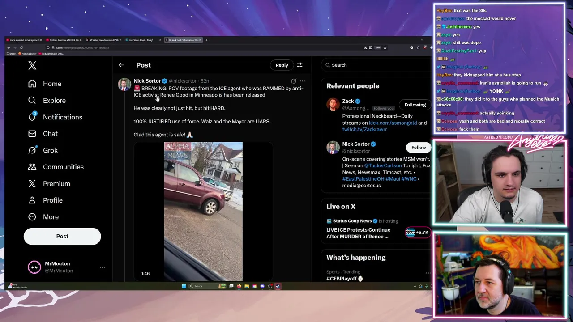Click Nick Sortor's post author avatar
Viewport: 573px width, 322px height.
pyautogui.click(x=124, y=85)
